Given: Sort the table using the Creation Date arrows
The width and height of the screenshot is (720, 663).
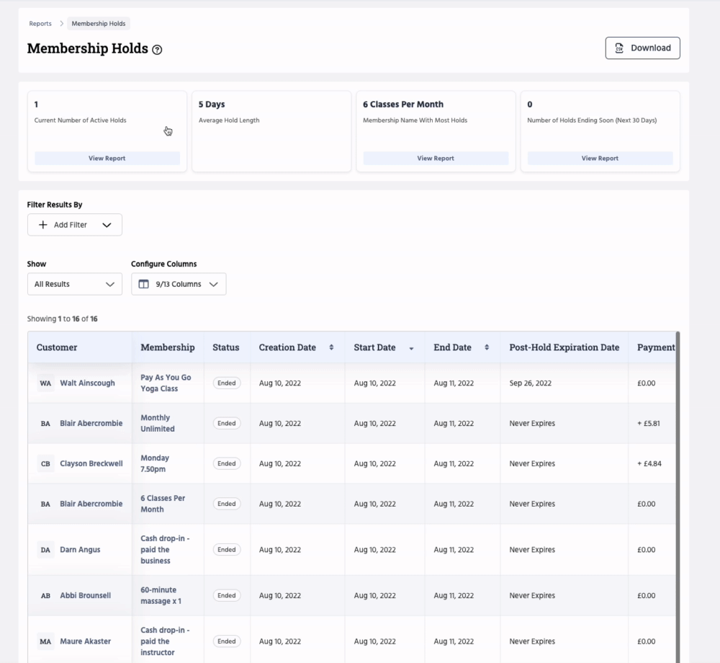Looking at the screenshot, I should (x=331, y=347).
